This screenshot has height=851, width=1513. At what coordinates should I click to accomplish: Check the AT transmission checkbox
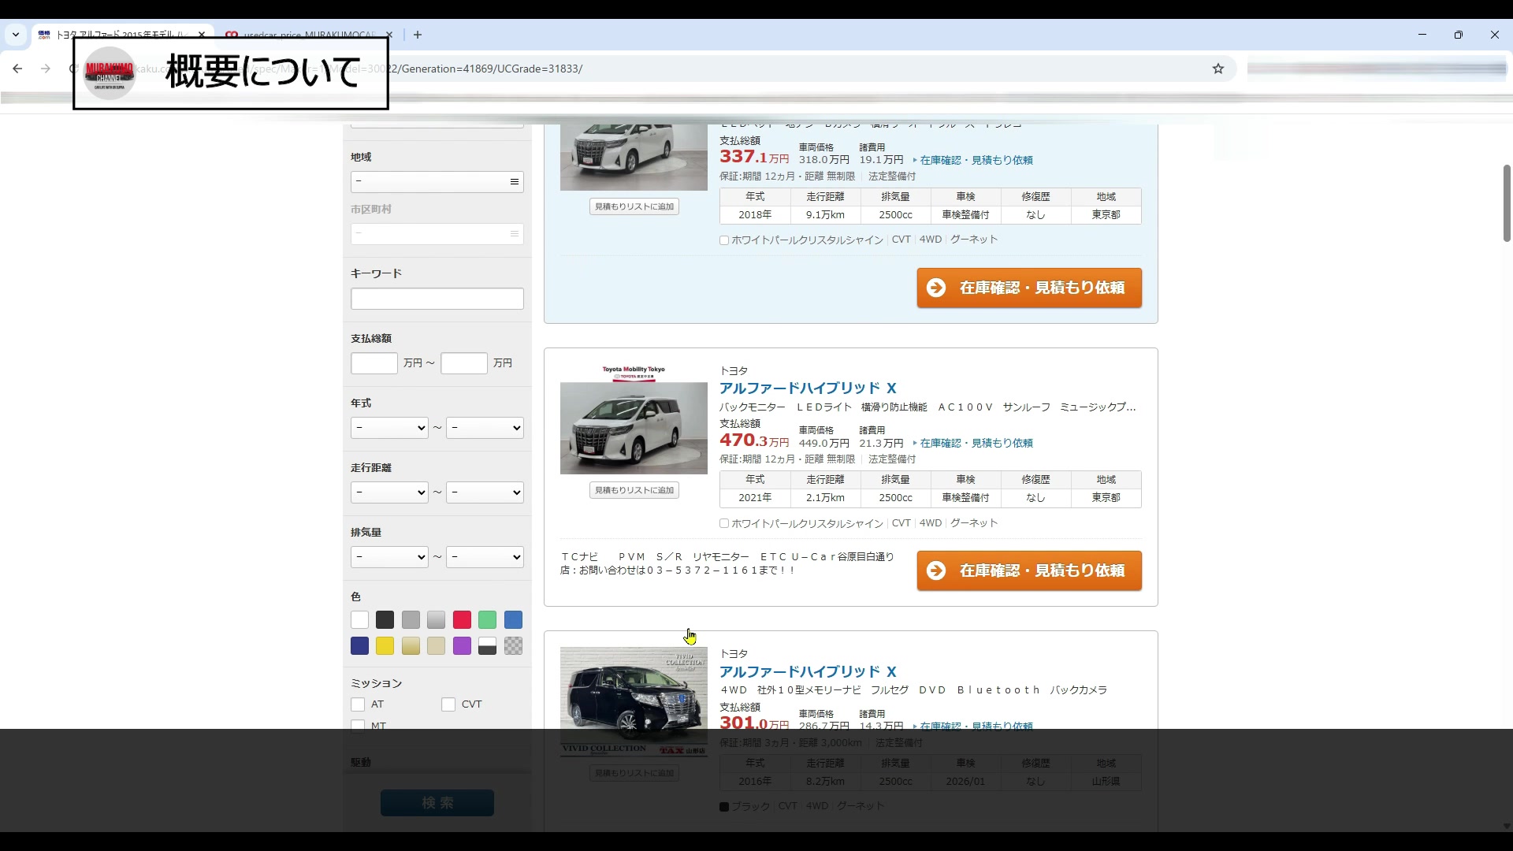click(358, 704)
